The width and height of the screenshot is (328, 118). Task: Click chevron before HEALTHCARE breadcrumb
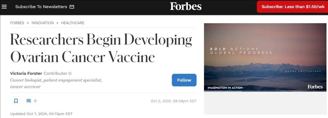point(57,23)
